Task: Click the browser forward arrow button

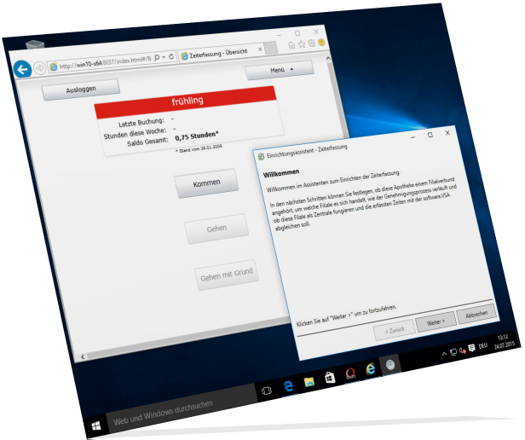Action: coord(39,68)
